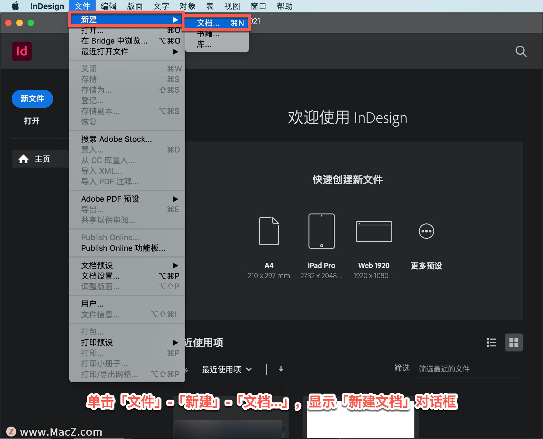Open the 窗口 menu

(x=258, y=6)
